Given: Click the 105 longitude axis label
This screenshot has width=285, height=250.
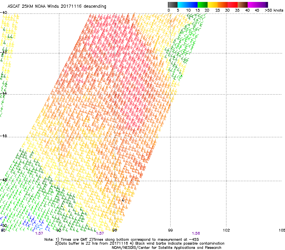Looking at the screenshot, I should pyautogui.click(x=282, y=230).
